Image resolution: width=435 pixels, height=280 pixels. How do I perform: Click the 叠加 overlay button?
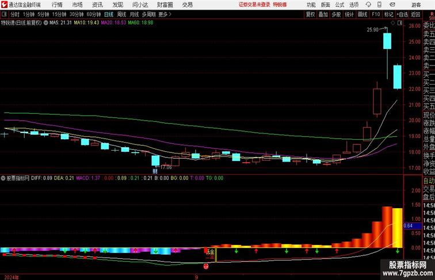[x=323, y=14]
